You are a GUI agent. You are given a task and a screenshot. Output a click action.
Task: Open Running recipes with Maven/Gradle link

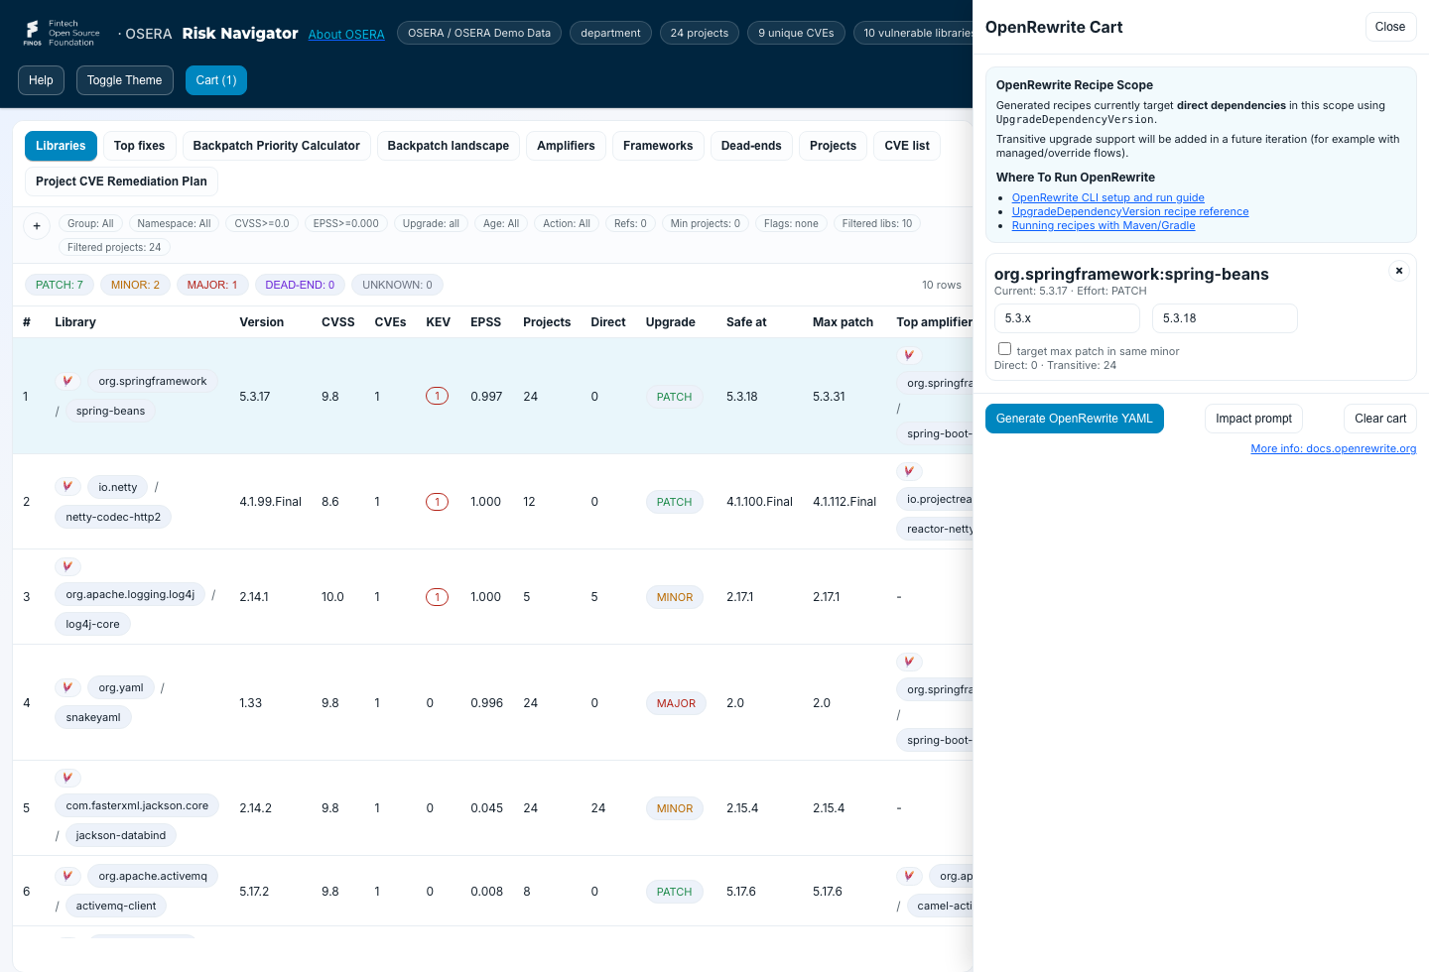pos(1104,225)
